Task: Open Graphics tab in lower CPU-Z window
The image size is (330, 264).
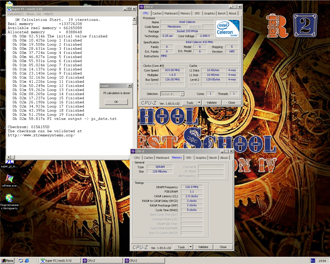Action: point(201,158)
